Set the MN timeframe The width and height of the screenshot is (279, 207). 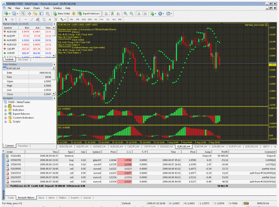(120, 19)
